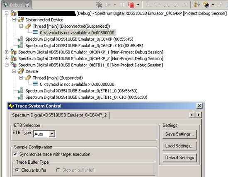Select stack frame 0x00000000
Screen dimensions: 228x177
[x=77, y=85]
